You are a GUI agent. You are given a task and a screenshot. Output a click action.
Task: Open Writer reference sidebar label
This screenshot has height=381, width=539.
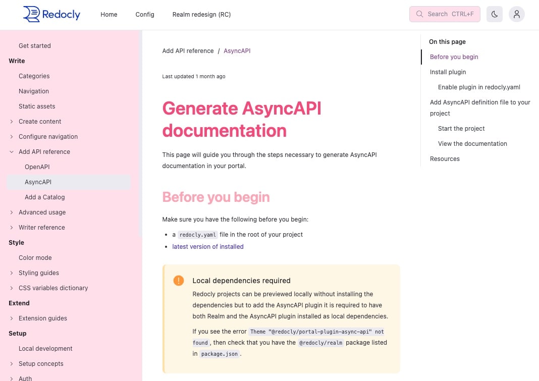(41, 227)
